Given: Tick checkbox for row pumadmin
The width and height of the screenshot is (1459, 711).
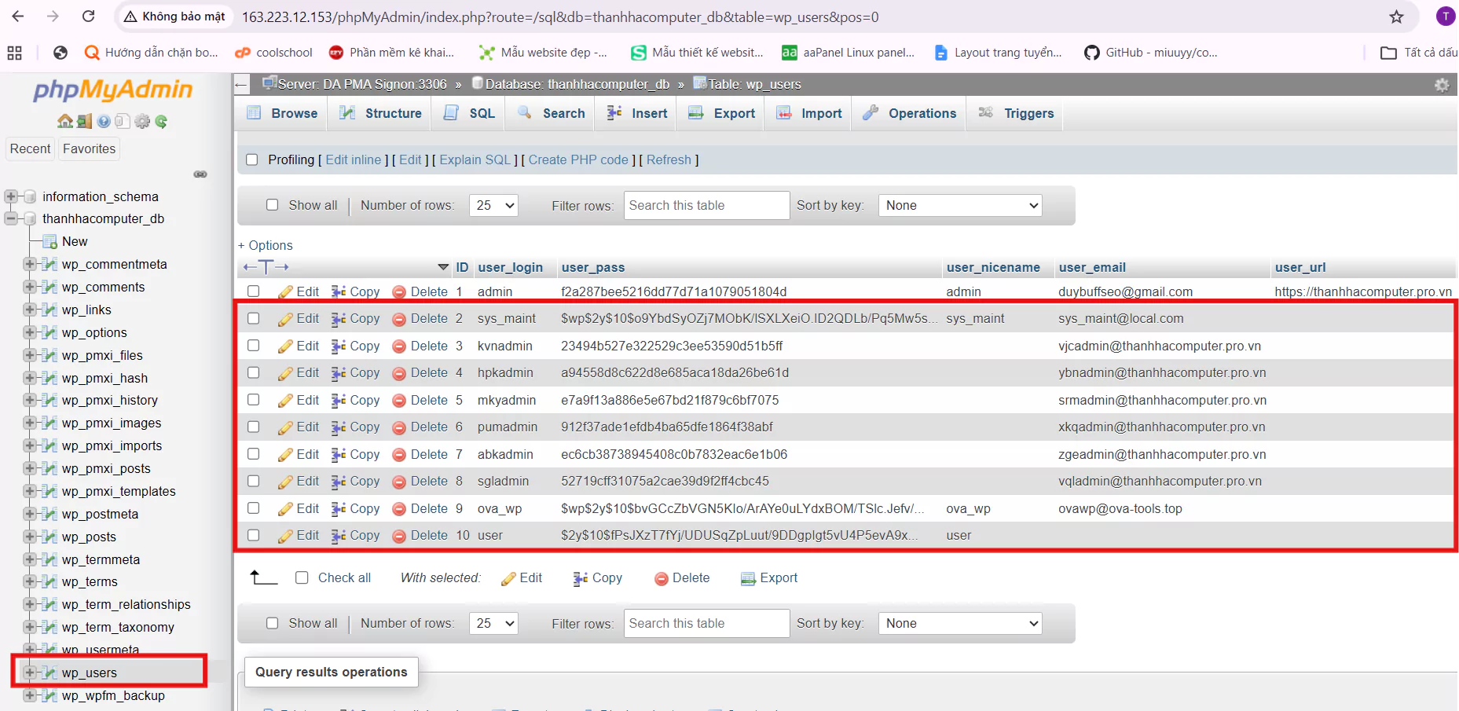Looking at the screenshot, I should (253, 427).
